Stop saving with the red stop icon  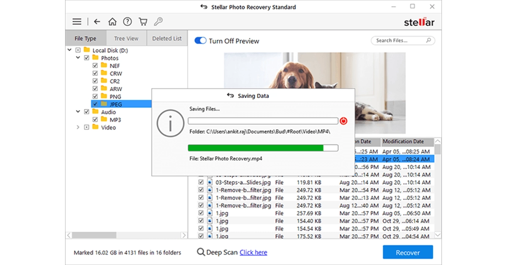[x=343, y=121]
